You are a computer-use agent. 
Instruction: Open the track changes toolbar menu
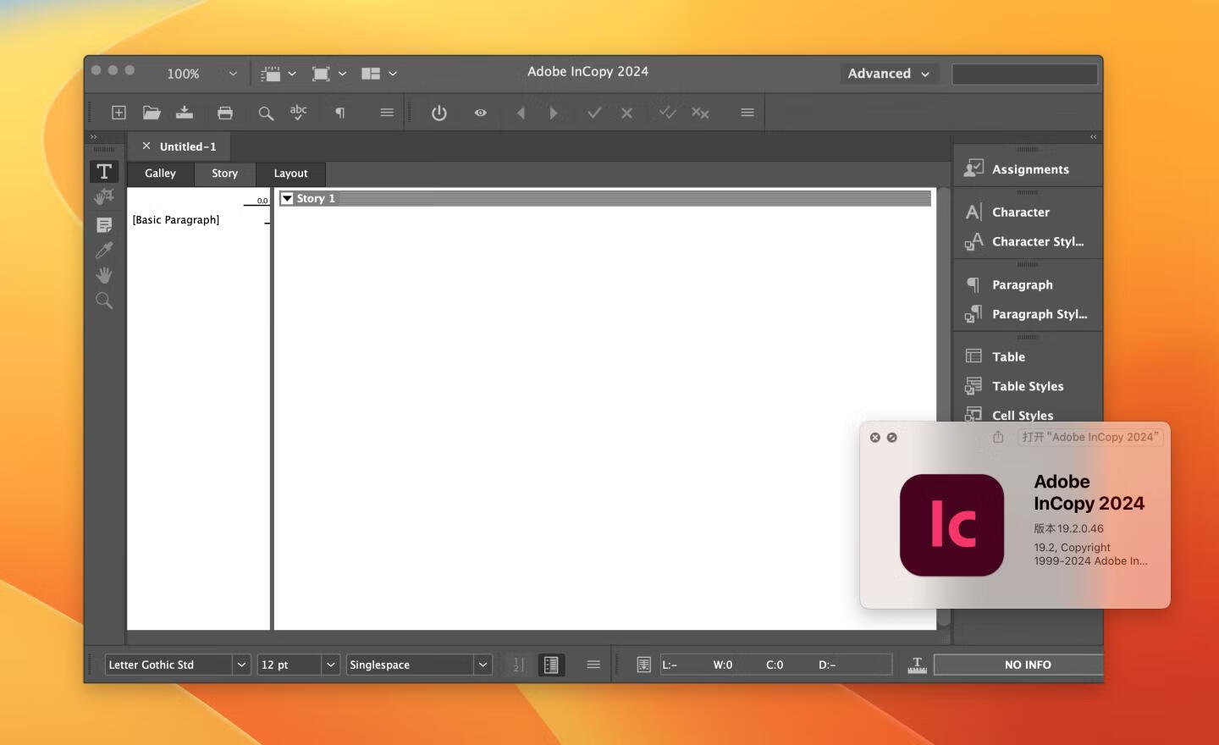point(747,113)
